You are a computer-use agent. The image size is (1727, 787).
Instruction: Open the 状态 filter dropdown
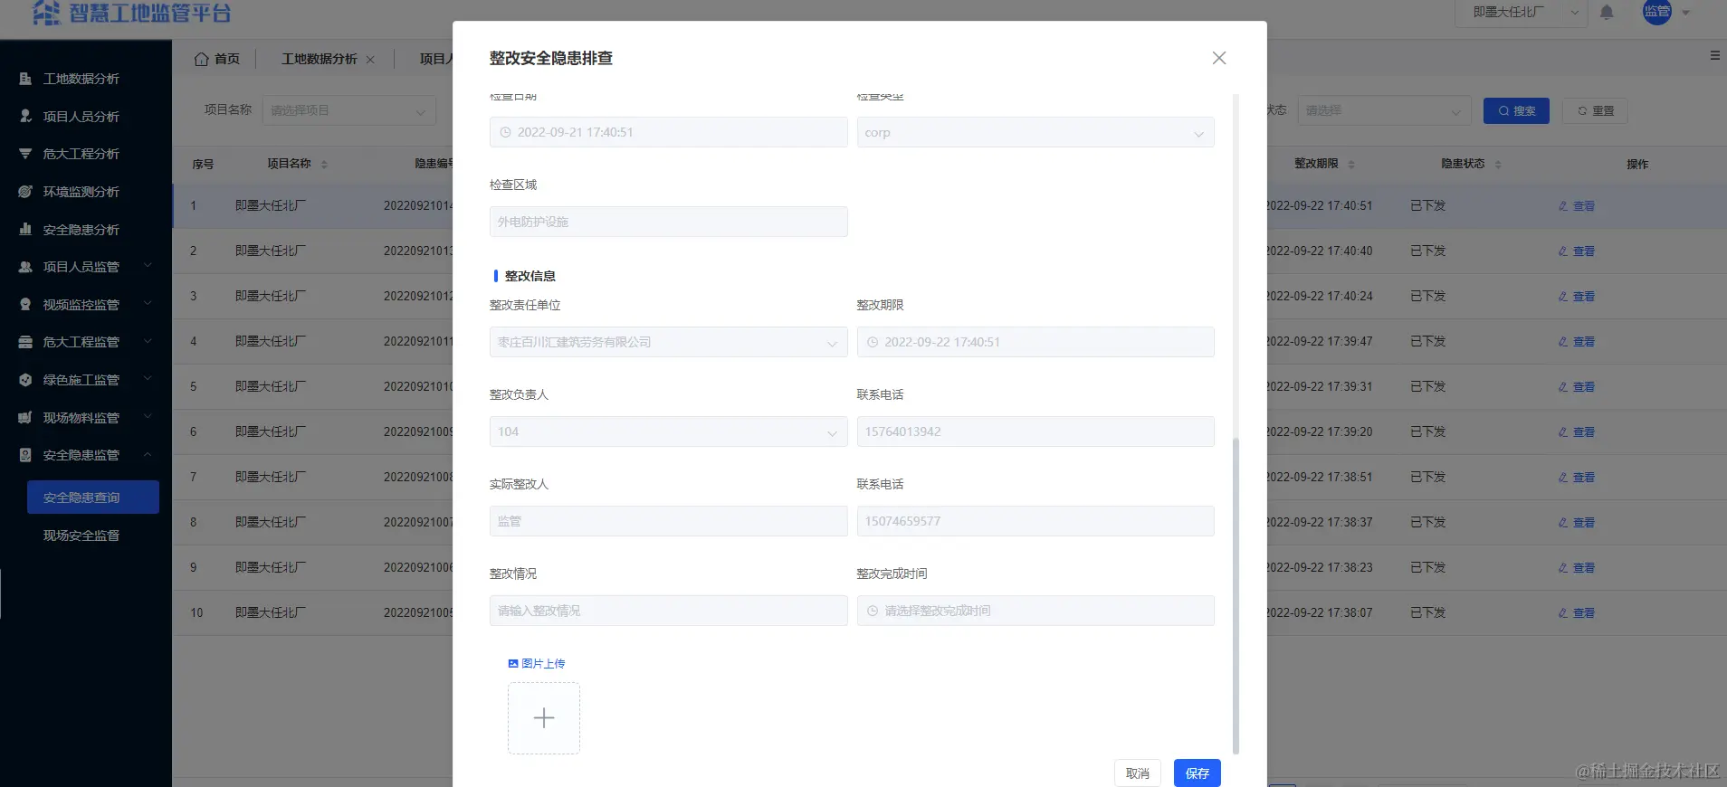(1384, 110)
